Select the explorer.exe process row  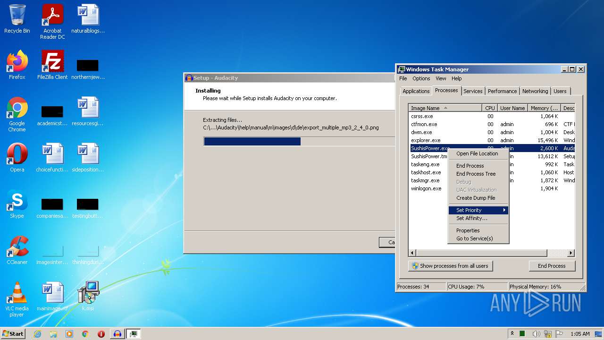click(x=492, y=140)
